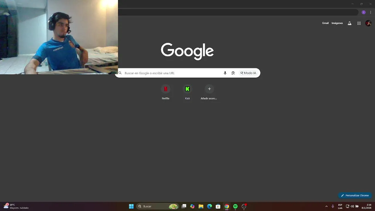Open the weather widget showing 25°C

point(16,206)
